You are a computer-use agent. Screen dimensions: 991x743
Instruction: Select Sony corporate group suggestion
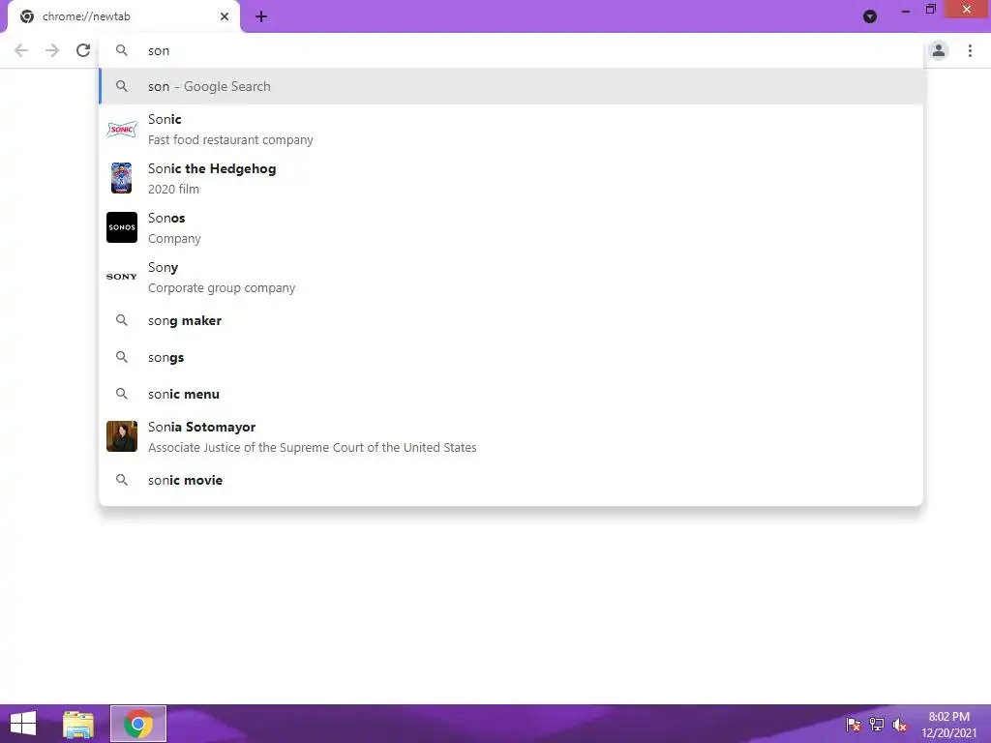[511, 278]
